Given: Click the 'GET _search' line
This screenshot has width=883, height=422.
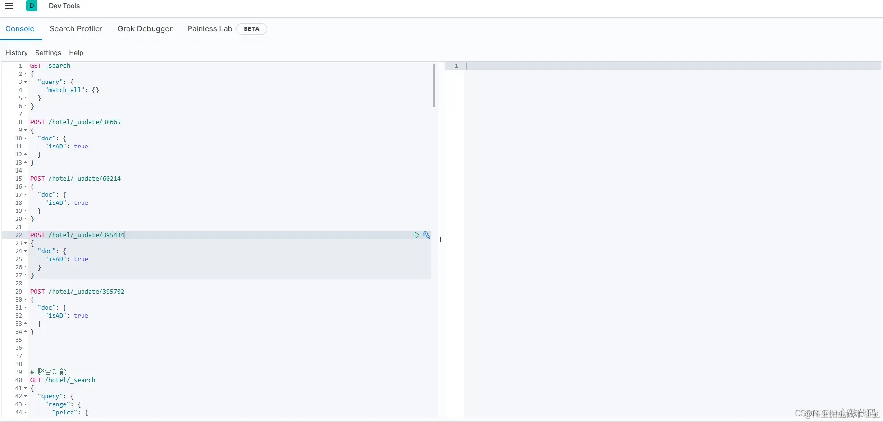Looking at the screenshot, I should click(x=50, y=66).
